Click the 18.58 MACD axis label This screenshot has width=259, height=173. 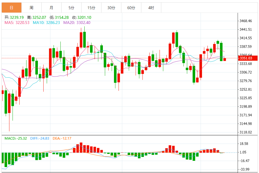(244, 144)
